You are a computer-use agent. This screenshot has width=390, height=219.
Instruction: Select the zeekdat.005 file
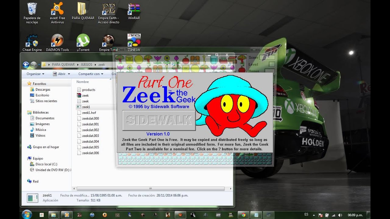point(90,147)
